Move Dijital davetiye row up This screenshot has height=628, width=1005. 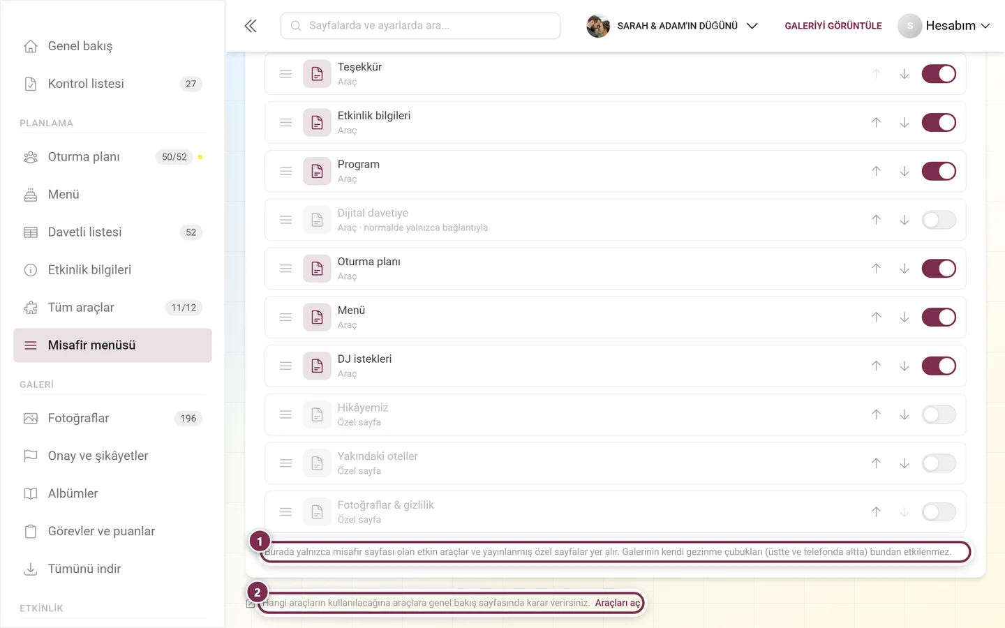[876, 220]
